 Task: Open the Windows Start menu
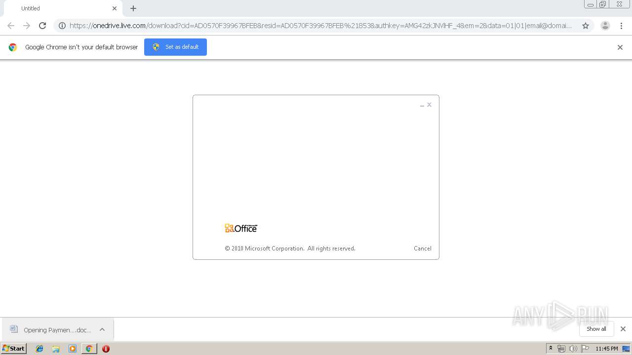click(x=14, y=349)
